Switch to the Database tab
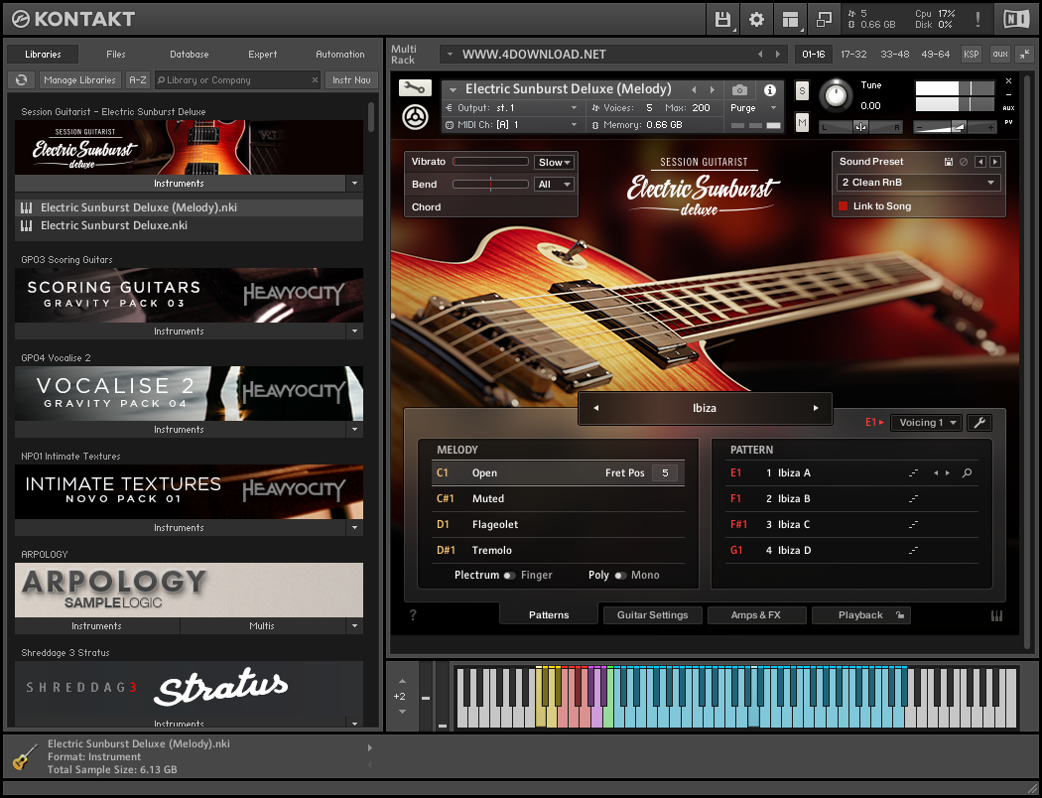 (190, 55)
